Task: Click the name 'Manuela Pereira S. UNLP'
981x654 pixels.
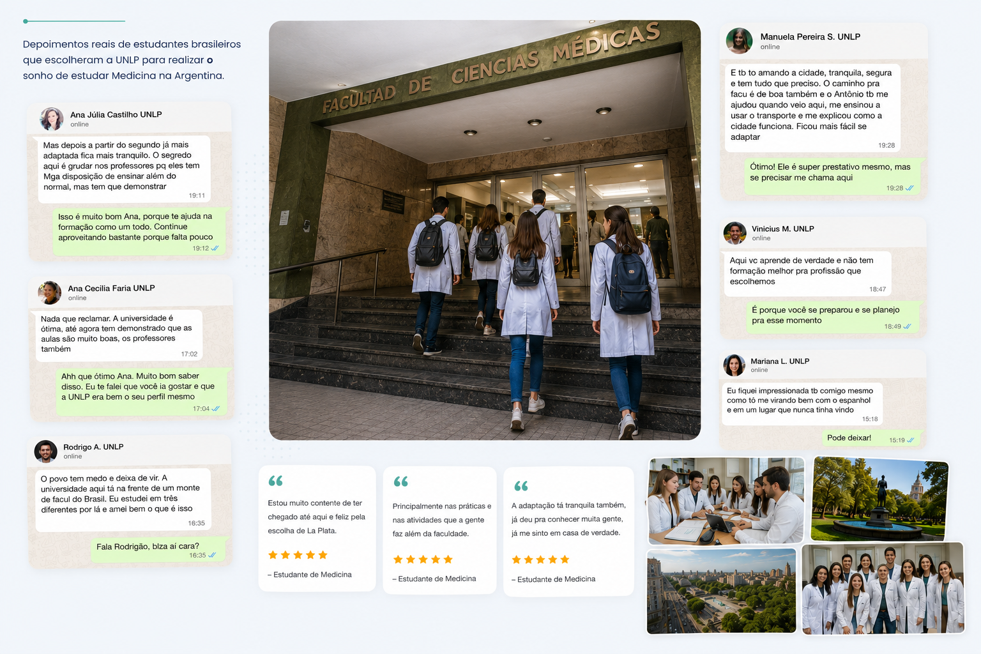Action: tap(810, 37)
